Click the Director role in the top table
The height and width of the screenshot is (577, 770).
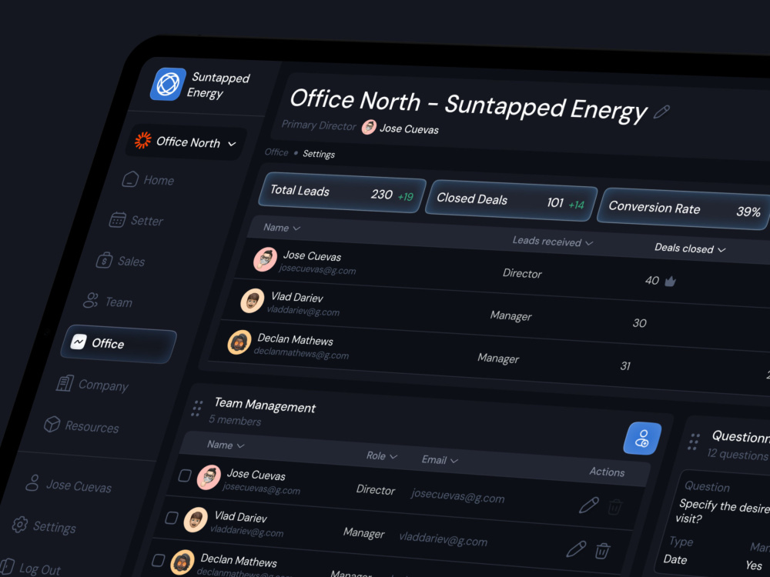(522, 273)
